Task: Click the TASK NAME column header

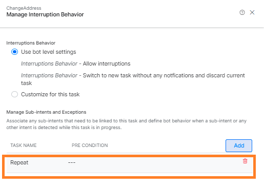Action: 24,145
